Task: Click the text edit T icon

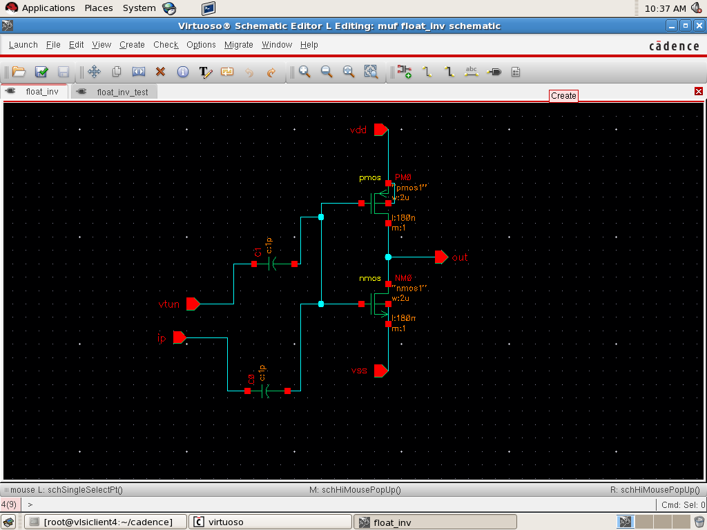Action: [205, 72]
